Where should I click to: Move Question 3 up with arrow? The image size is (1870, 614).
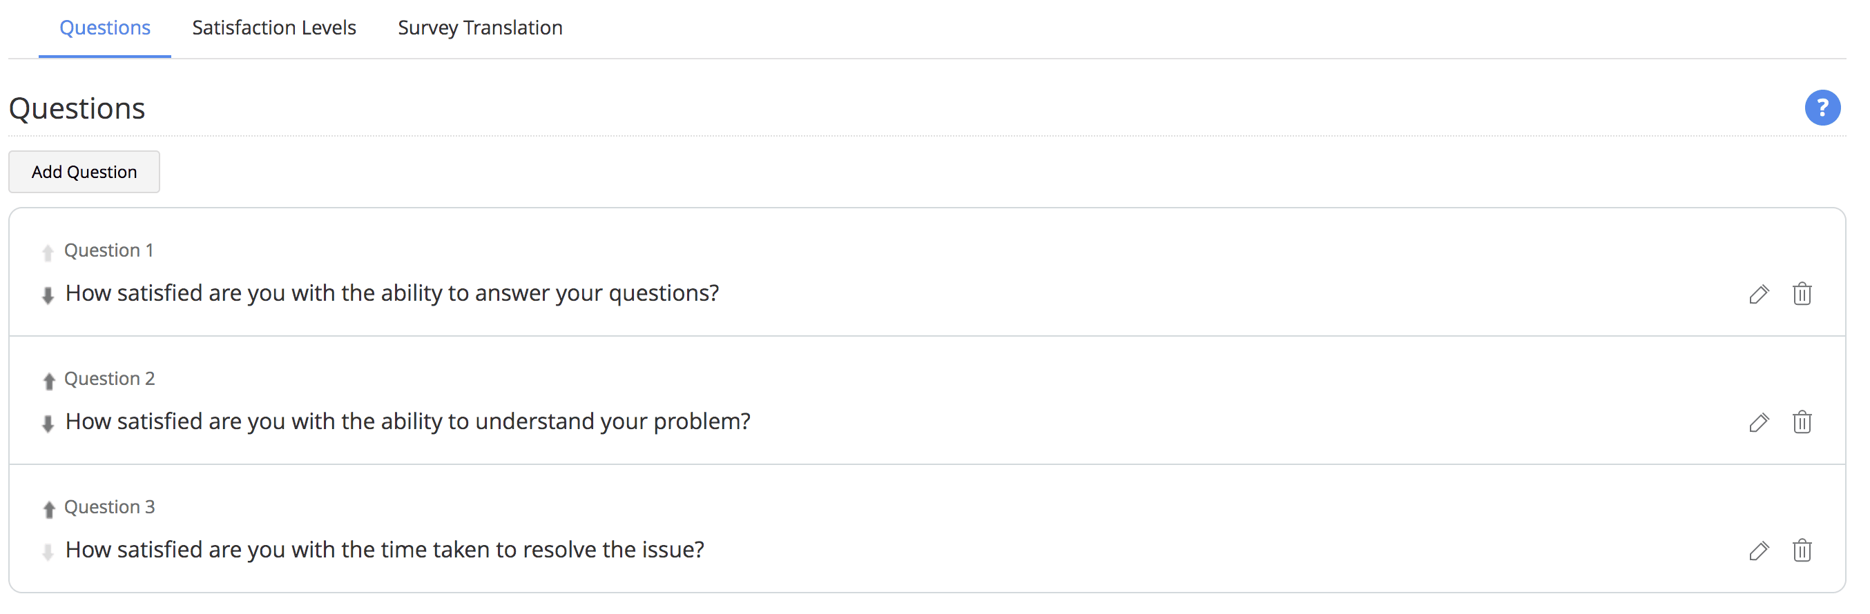pyautogui.click(x=48, y=509)
